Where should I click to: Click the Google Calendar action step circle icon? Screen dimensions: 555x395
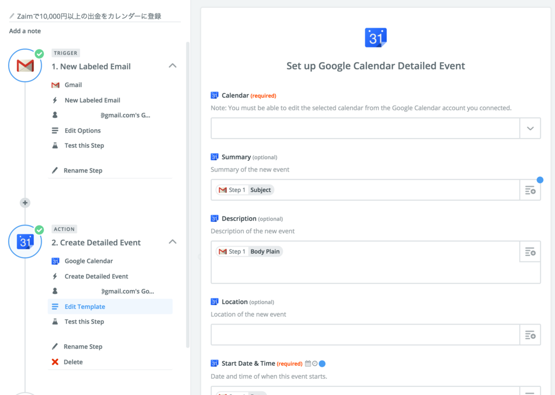pos(25,242)
